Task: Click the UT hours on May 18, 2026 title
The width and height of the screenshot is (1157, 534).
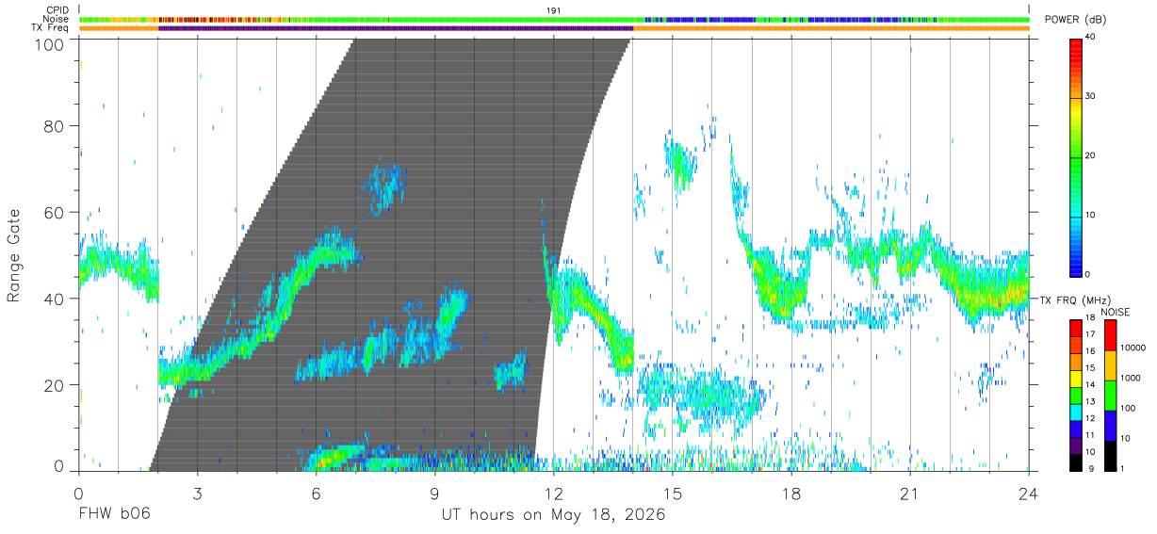Action: (554, 515)
